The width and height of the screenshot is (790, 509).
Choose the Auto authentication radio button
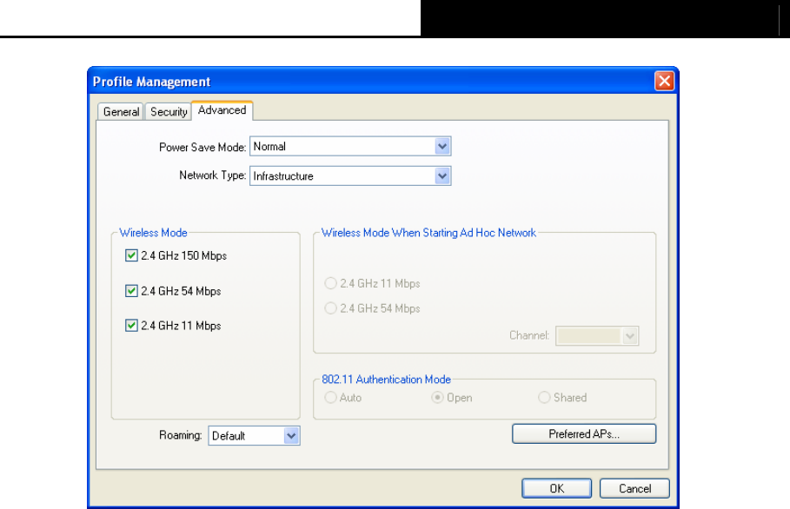(x=330, y=398)
